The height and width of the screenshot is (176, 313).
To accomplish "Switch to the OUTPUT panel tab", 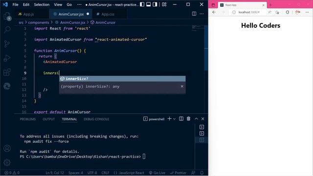I will point(48,119).
